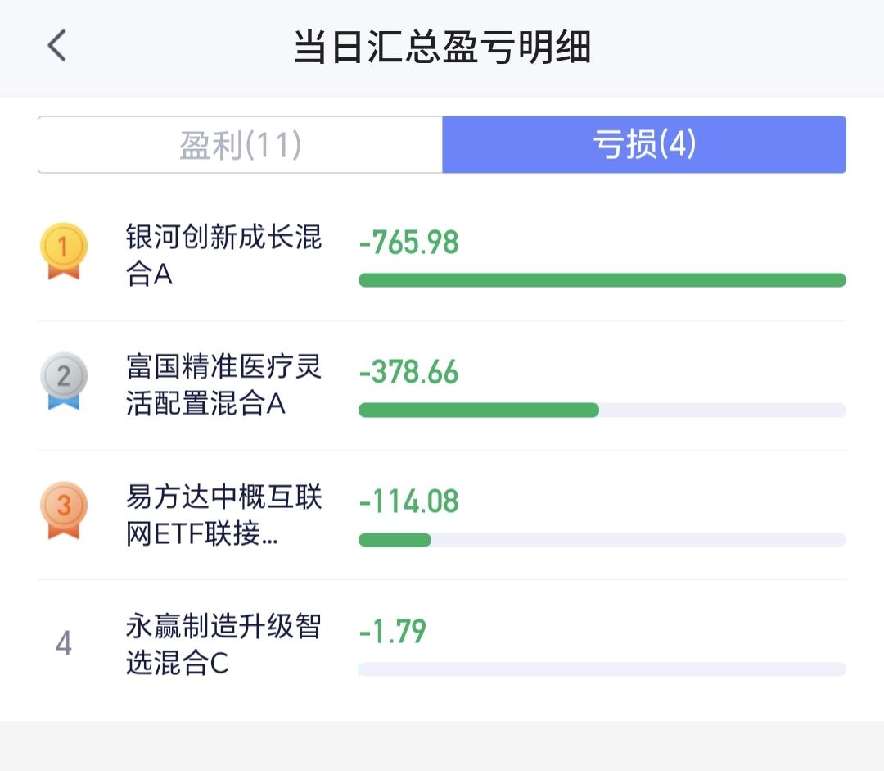Click the -114.08 loss amount
This screenshot has height=771, width=884.
click(x=408, y=501)
